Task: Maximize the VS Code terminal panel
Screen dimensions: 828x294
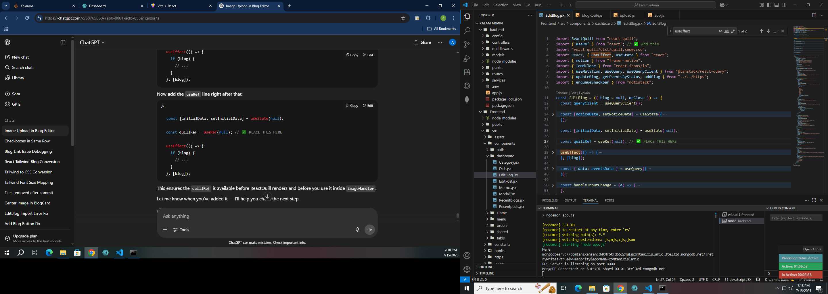Action: pyautogui.click(x=814, y=200)
